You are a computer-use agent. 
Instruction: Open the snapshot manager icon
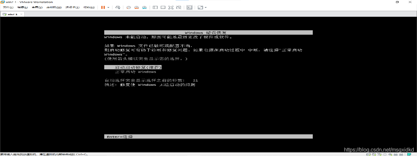click(x=144, y=7)
